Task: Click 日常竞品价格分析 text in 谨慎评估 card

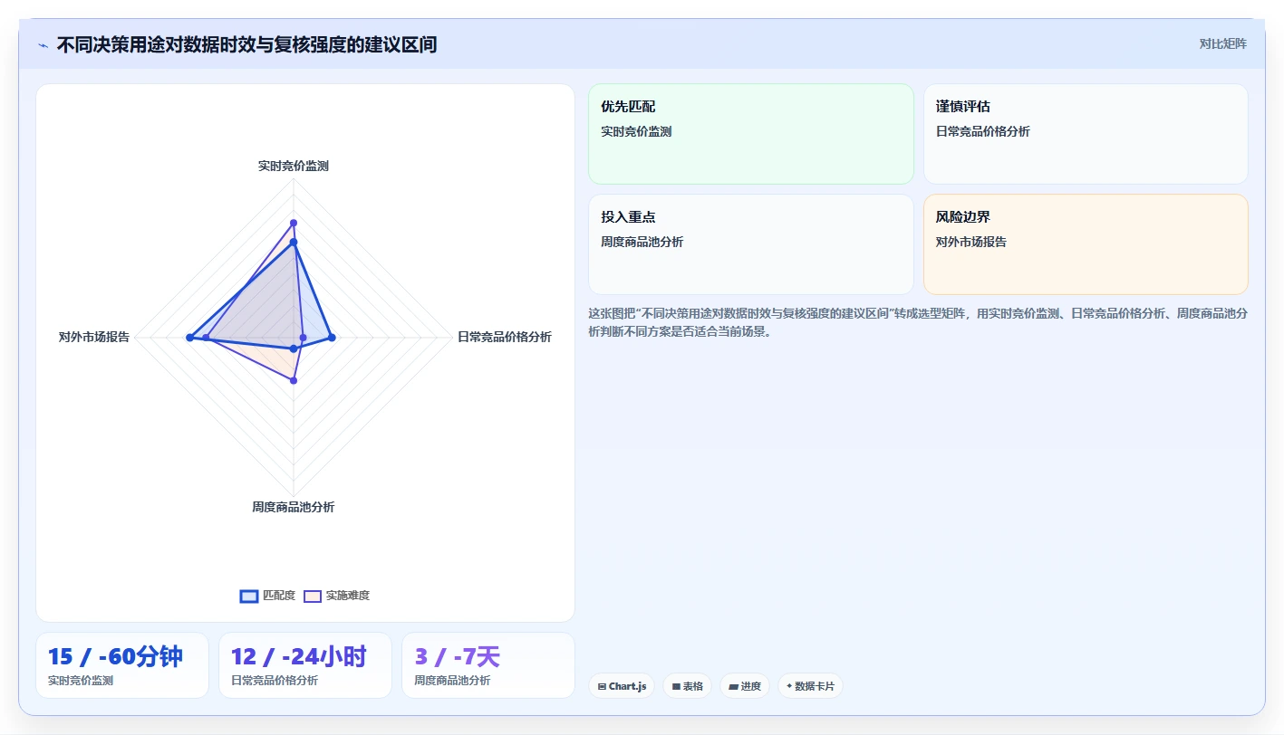Action: (983, 131)
